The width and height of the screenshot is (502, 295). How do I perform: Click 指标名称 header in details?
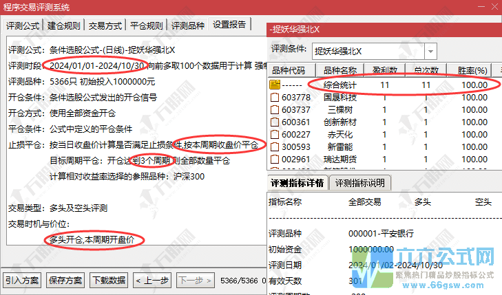pyautogui.click(x=285, y=202)
